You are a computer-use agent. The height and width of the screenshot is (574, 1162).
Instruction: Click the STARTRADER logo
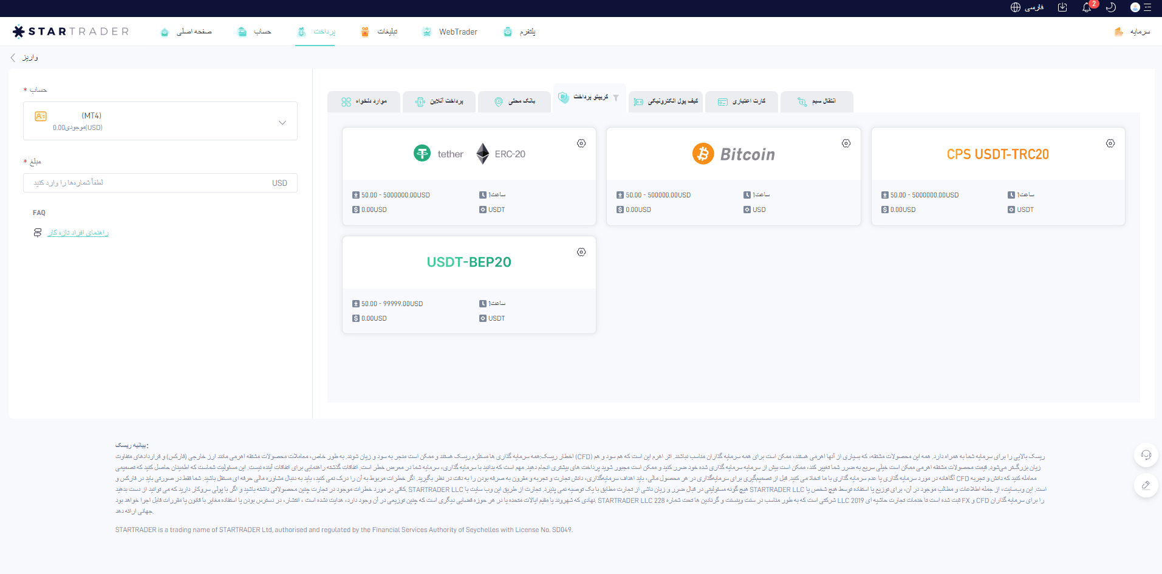[x=70, y=31]
